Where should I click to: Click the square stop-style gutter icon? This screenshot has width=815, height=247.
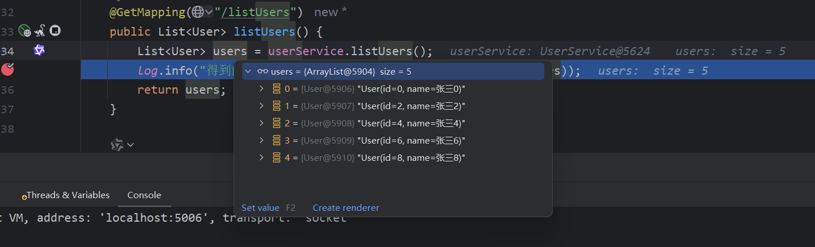55,31
